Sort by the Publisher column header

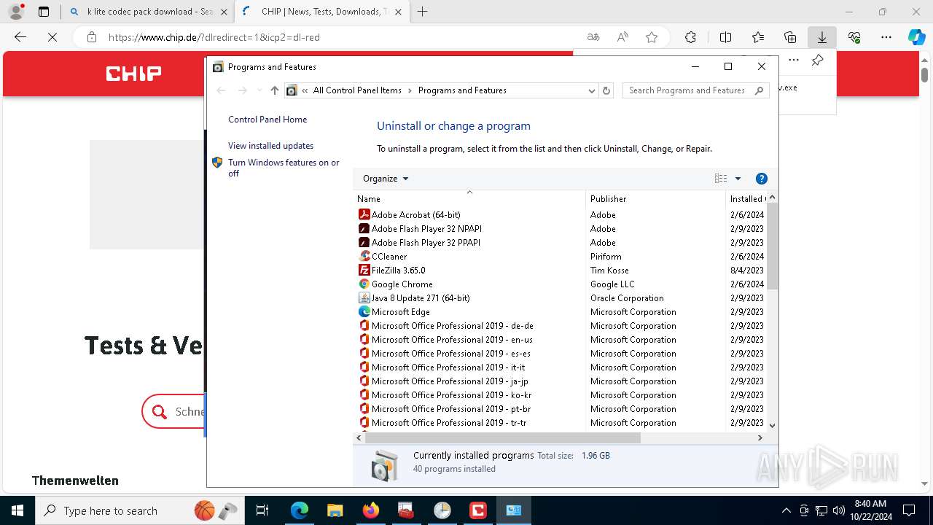coord(655,198)
